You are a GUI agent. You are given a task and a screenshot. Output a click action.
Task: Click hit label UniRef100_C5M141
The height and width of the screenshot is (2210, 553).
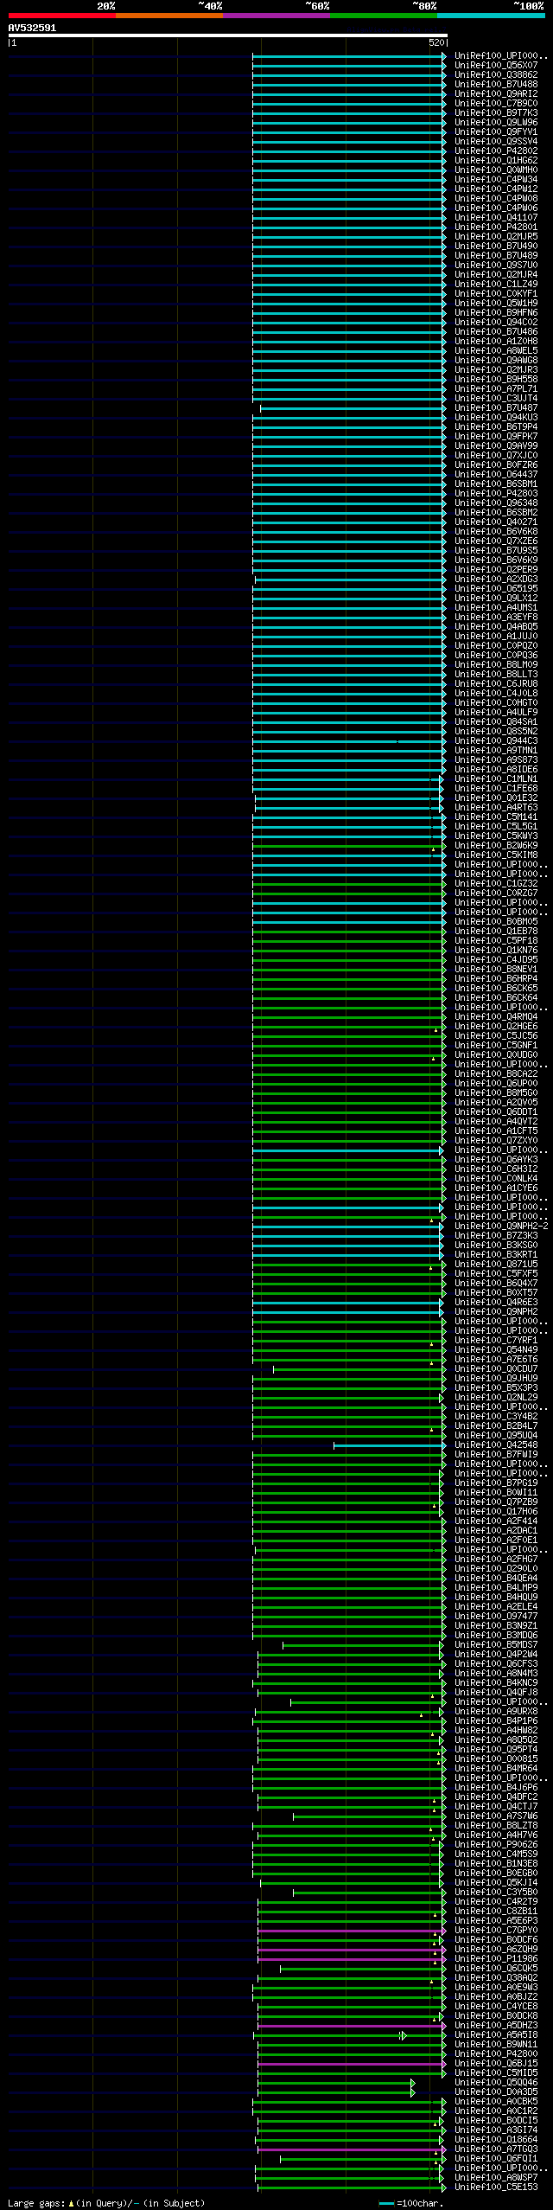(x=496, y=817)
